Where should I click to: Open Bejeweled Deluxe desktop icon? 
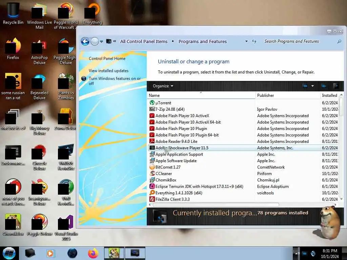[x=39, y=87]
